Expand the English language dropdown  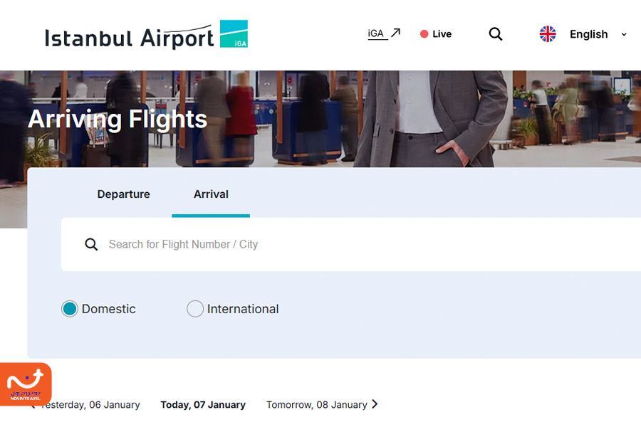click(x=624, y=34)
